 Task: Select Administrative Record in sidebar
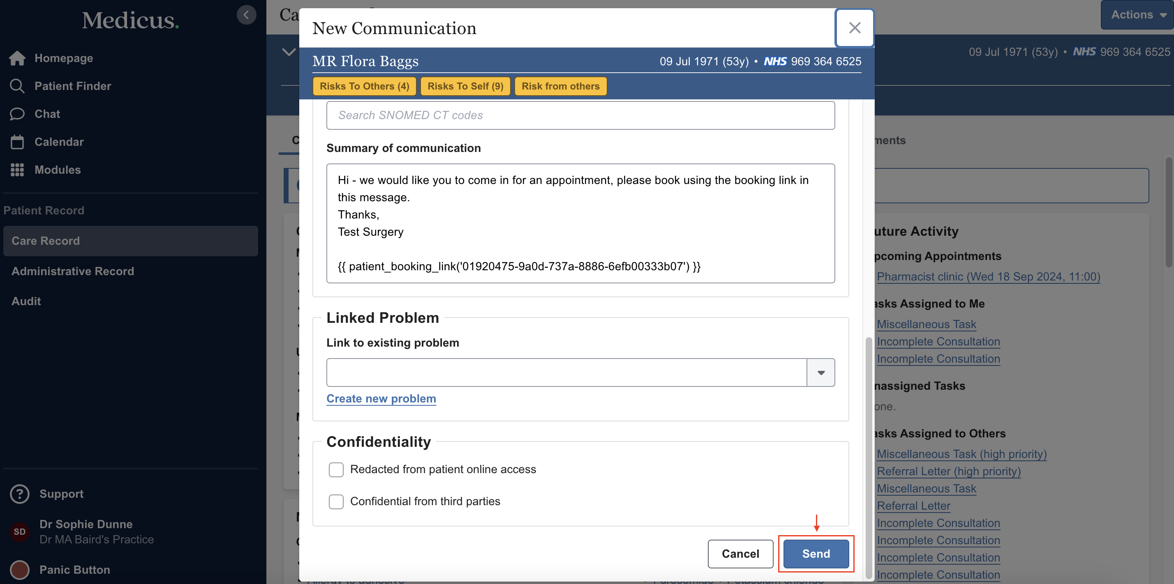(73, 271)
